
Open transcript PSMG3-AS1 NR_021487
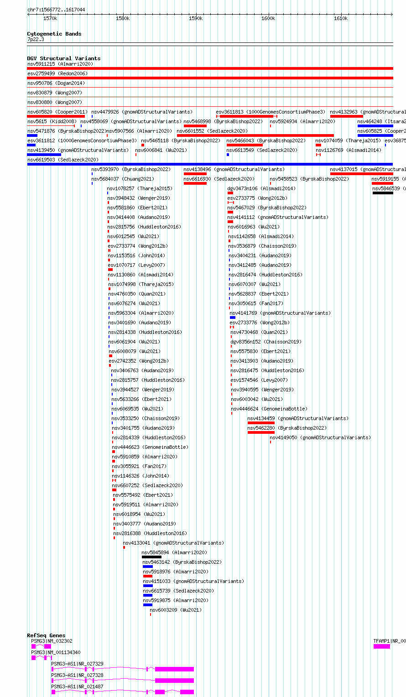(x=77, y=687)
